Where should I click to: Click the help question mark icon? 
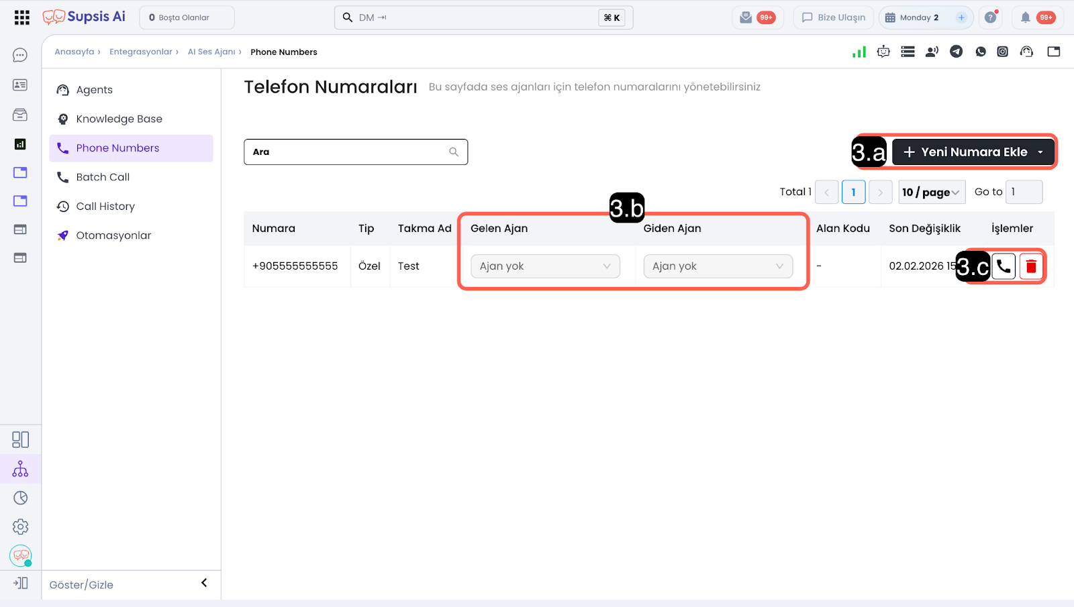[x=990, y=17]
